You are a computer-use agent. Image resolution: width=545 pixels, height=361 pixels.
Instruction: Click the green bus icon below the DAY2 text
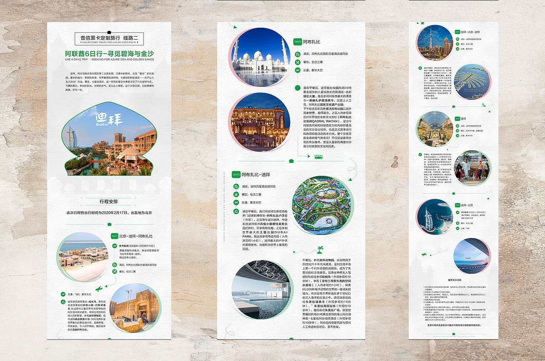click(318, 157)
